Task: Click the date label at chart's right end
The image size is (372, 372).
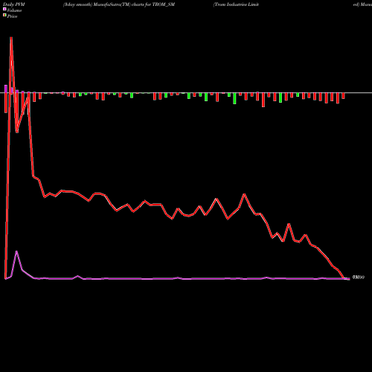Action: tap(359, 278)
